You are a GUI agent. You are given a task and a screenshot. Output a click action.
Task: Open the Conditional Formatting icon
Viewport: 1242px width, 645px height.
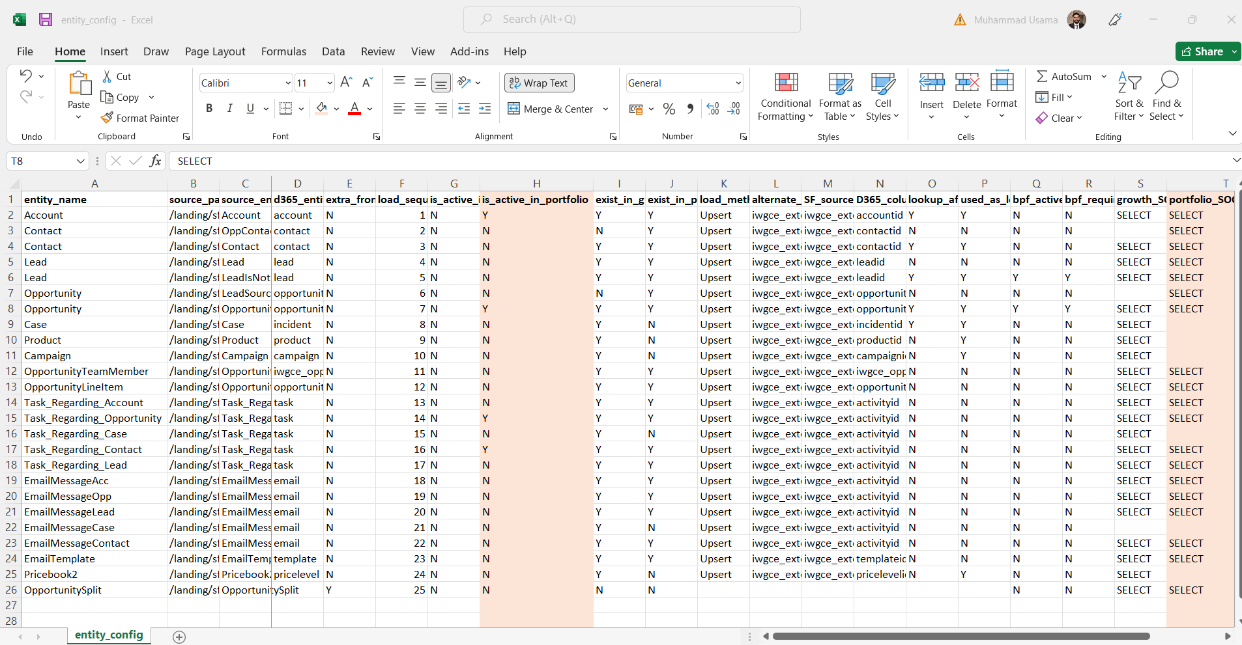[786, 82]
